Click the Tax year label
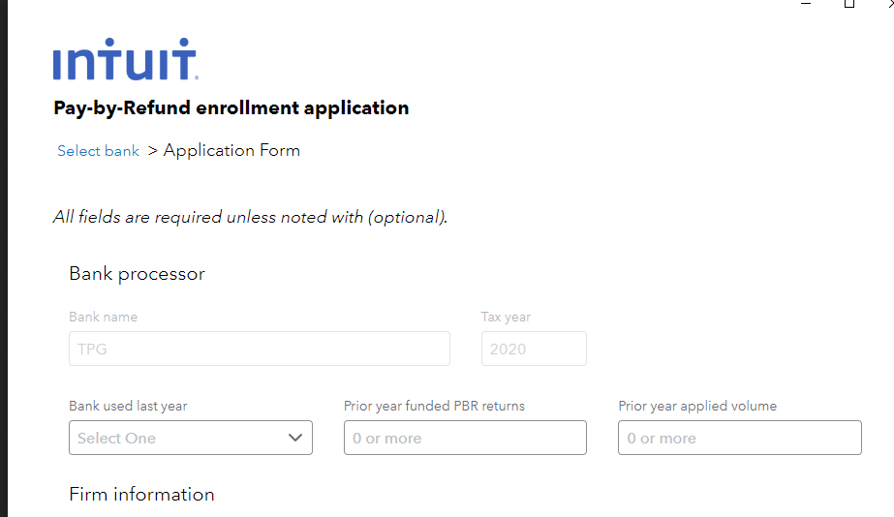This screenshot has width=894, height=517. pos(506,317)
